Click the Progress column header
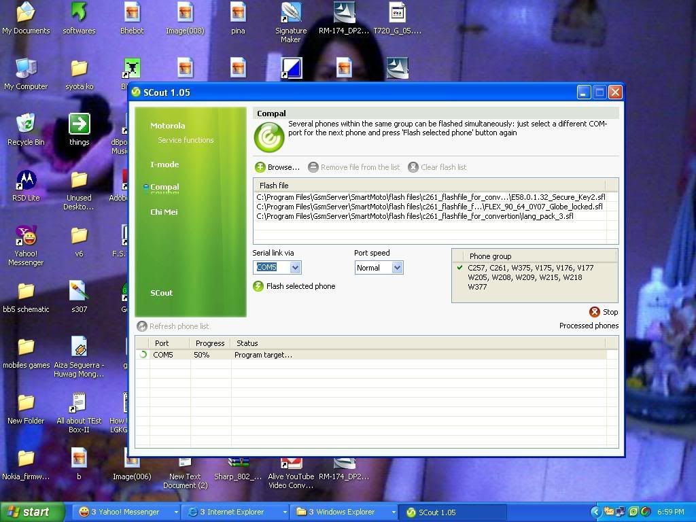 [210, 343]
